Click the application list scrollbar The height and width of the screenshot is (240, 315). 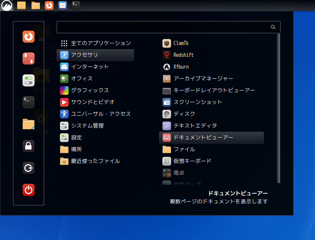tap(278, 108)
